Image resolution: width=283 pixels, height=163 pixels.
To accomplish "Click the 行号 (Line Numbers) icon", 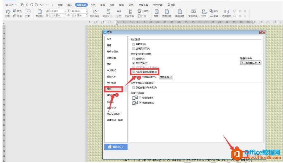I will (139, 16).
